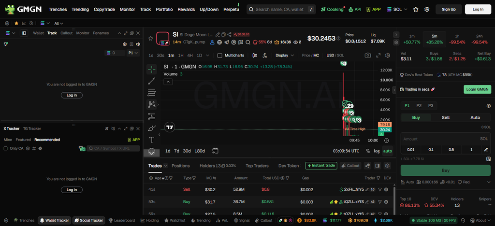Take a chart snapshot with camera icon
The width and height of the screenshot is (495, 226).
[368, 55]
